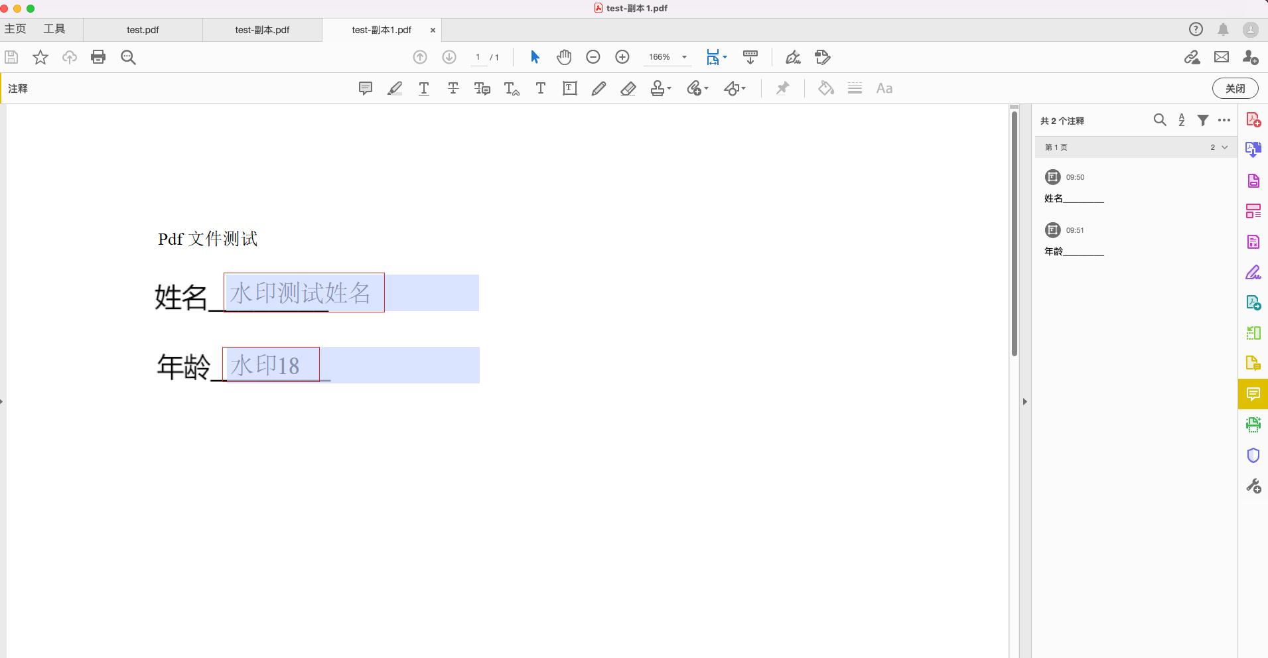Click the request signature icon
1268x658 pixels.
click(823, 57)
